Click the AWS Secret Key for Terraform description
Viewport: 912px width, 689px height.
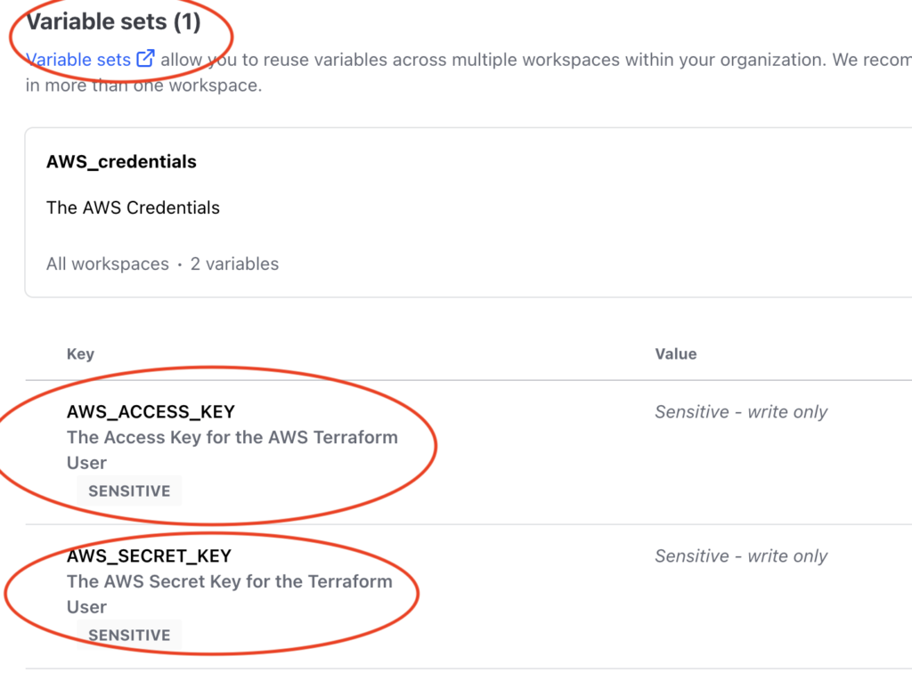[x=230, y=594]
